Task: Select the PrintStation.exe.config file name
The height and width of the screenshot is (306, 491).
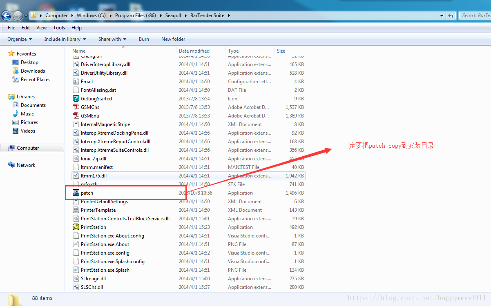Action: coord(105,253)
